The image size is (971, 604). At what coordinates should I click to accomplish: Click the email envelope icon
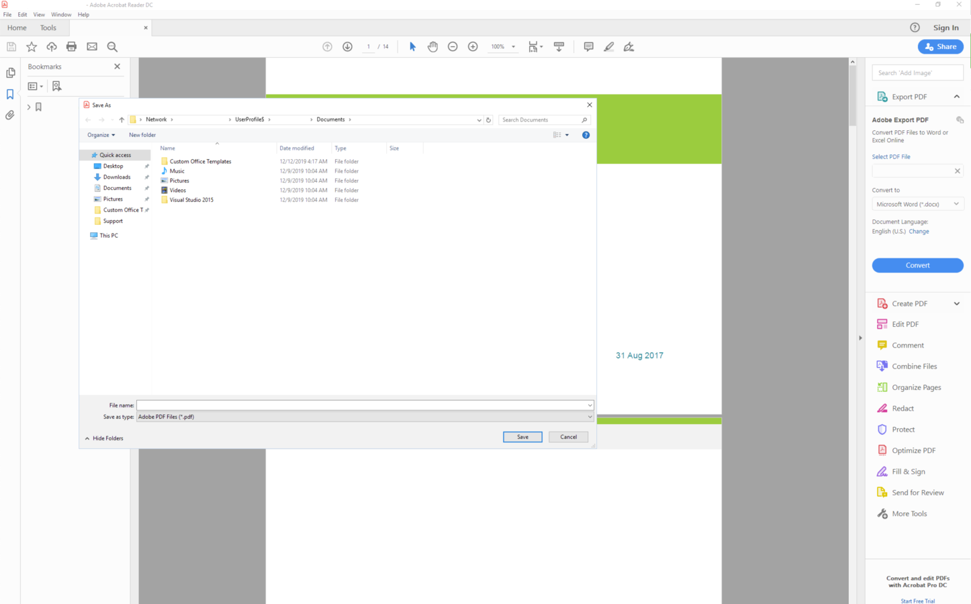point(92,46)
